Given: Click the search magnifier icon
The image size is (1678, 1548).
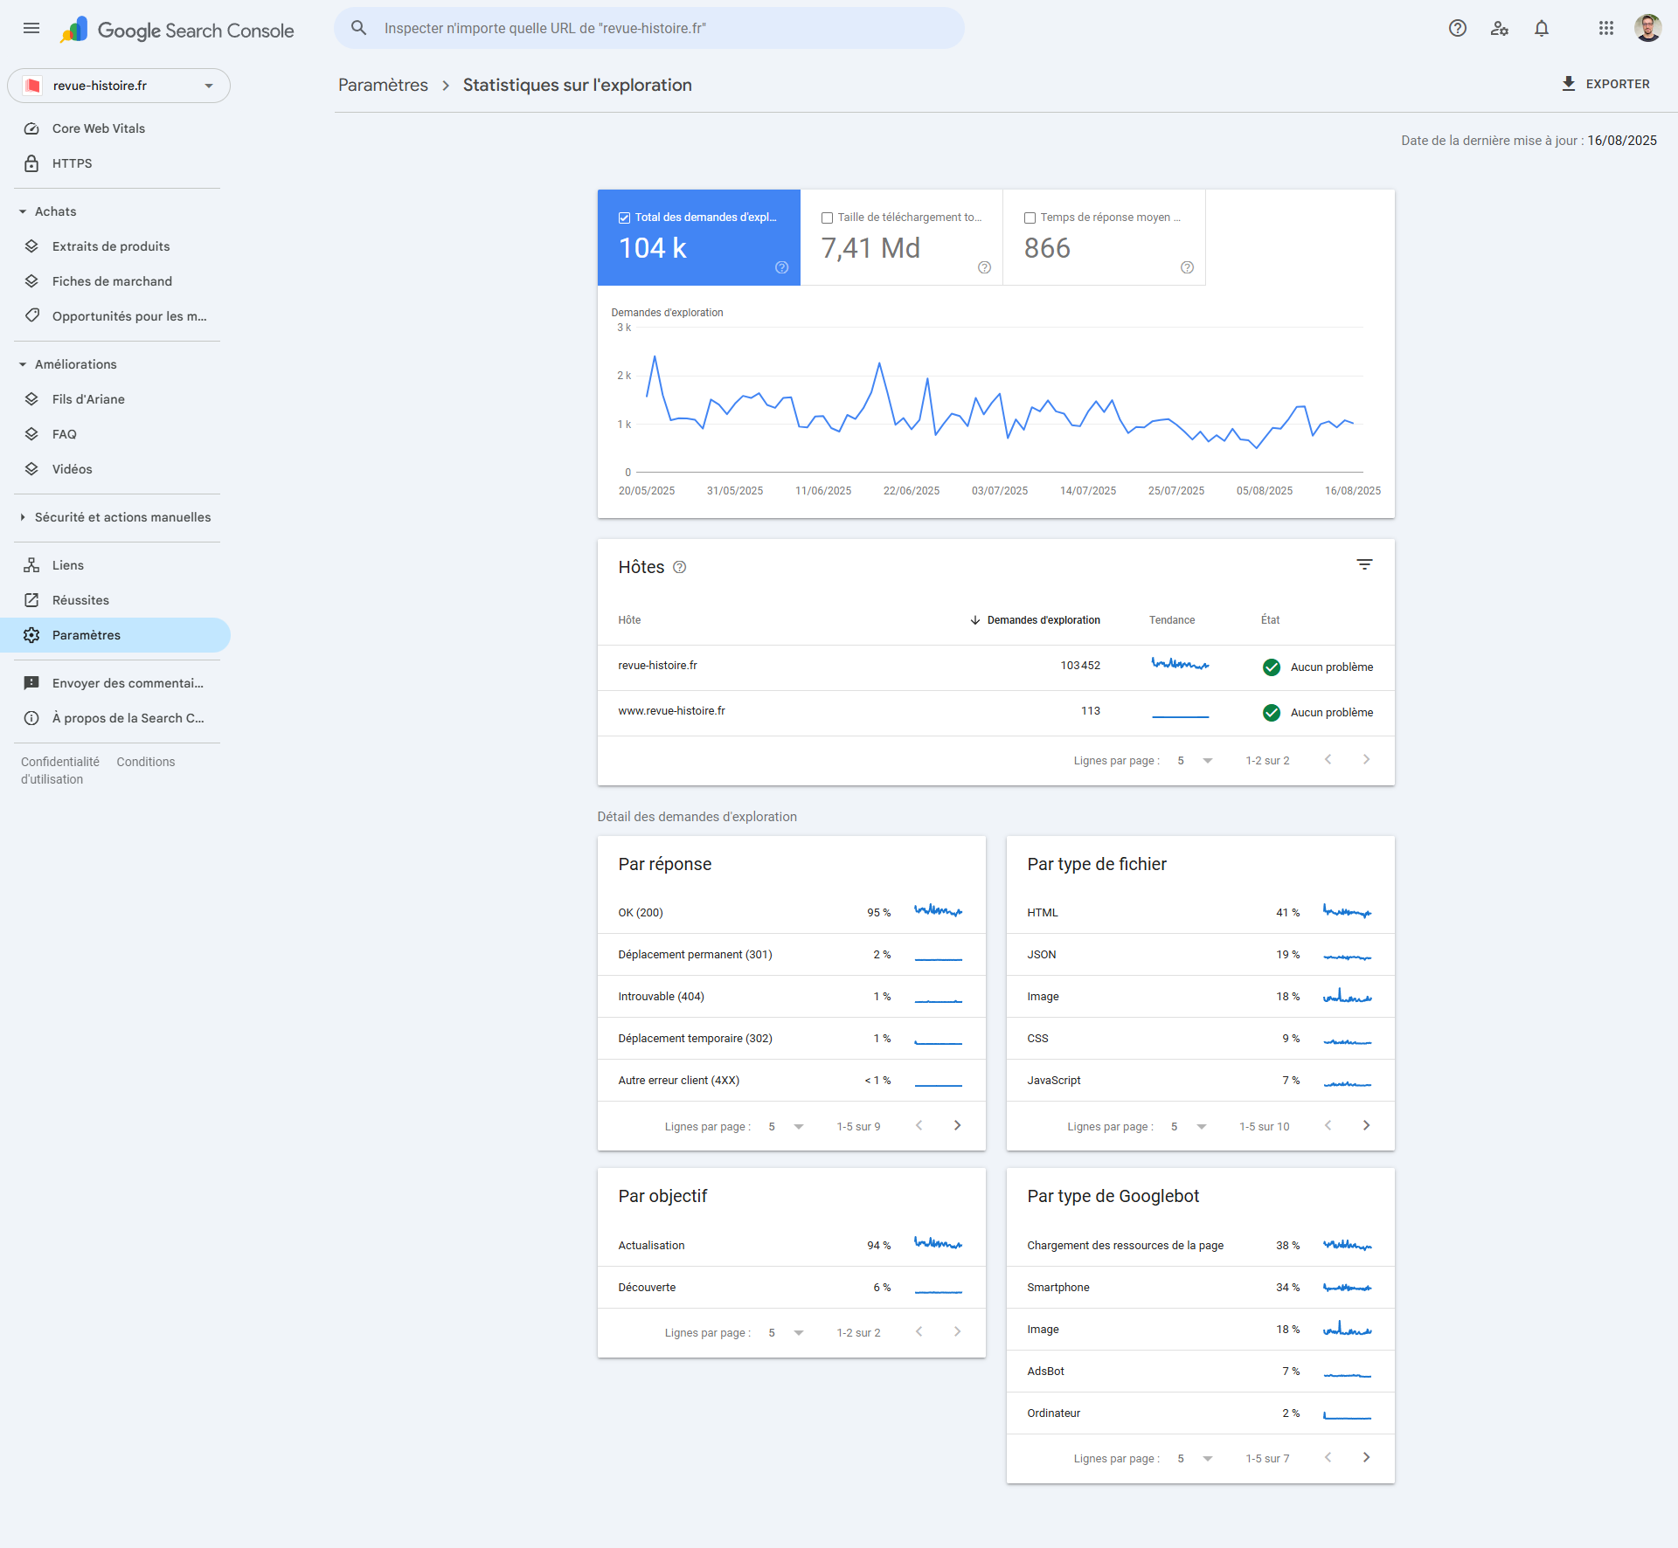Looking at the screenshot, I should 358,28.
